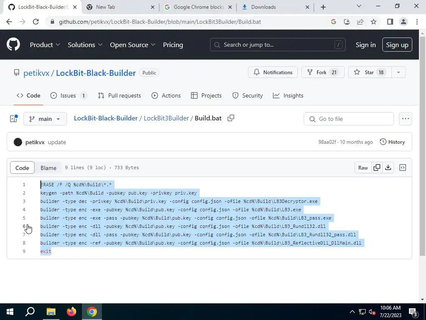The image size is (426, 320).
Task: Switch to Google Chrome blocks browser tab
Action: [x=198, y=7]
